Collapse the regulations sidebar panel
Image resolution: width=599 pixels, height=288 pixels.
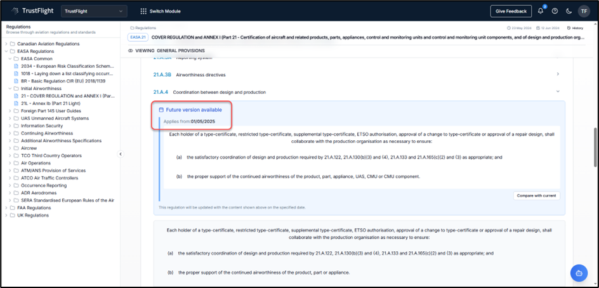[121, 154]
